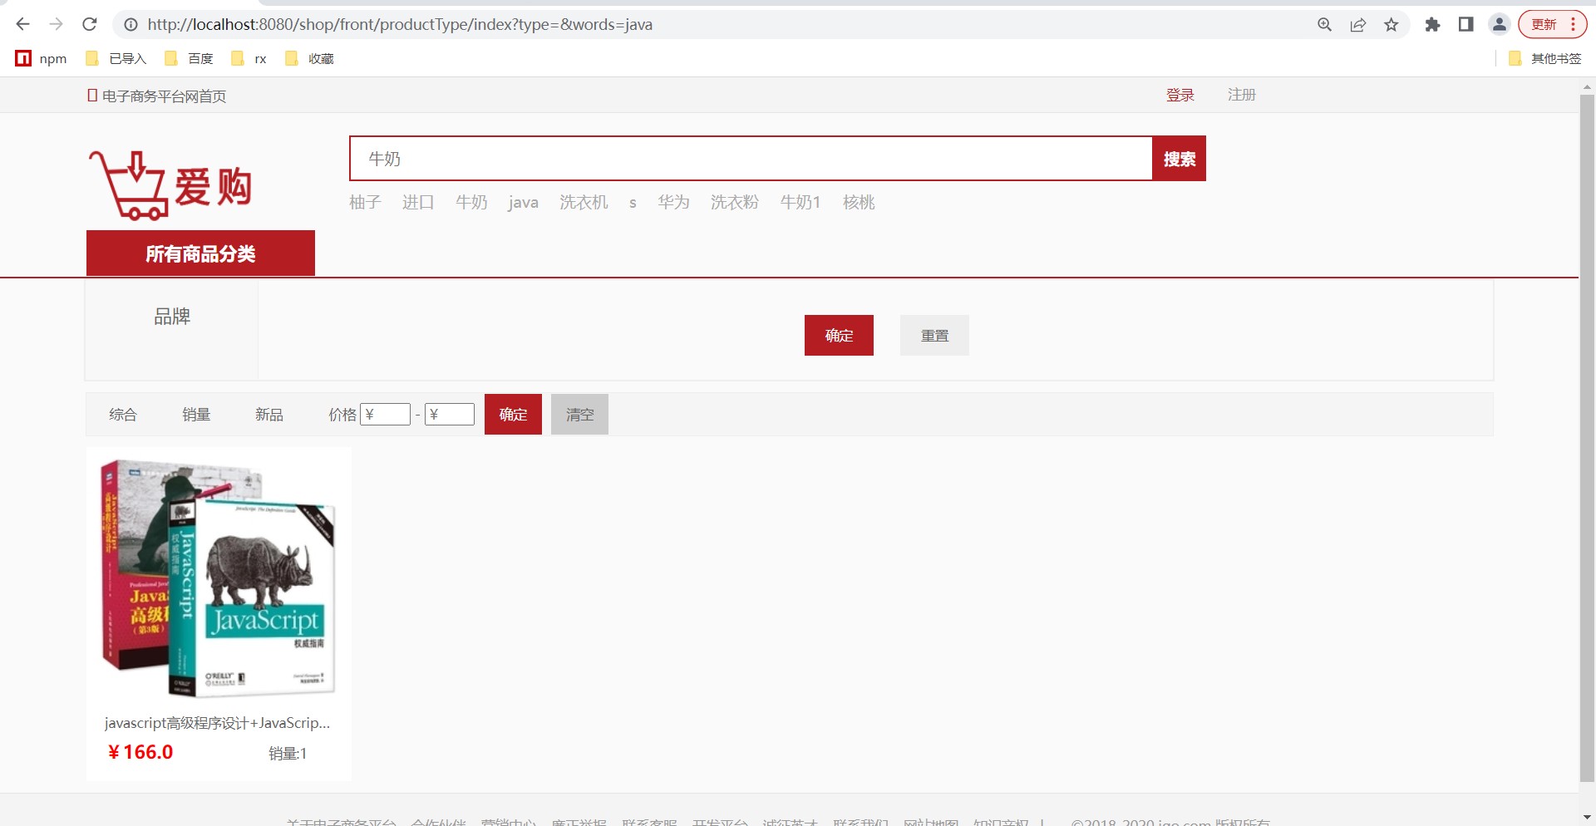This screenshot has width=1596, height=826.
Task: Open the 收藏 bookmark folder
Action: (309, 58)
